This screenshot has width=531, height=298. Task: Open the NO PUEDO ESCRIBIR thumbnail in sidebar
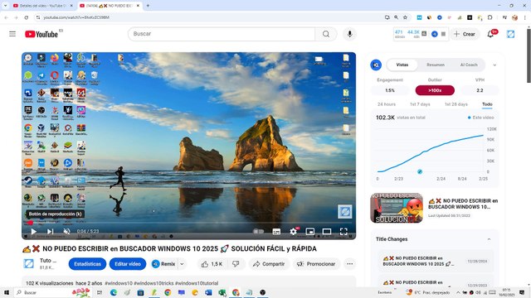(x=397, y=208)
